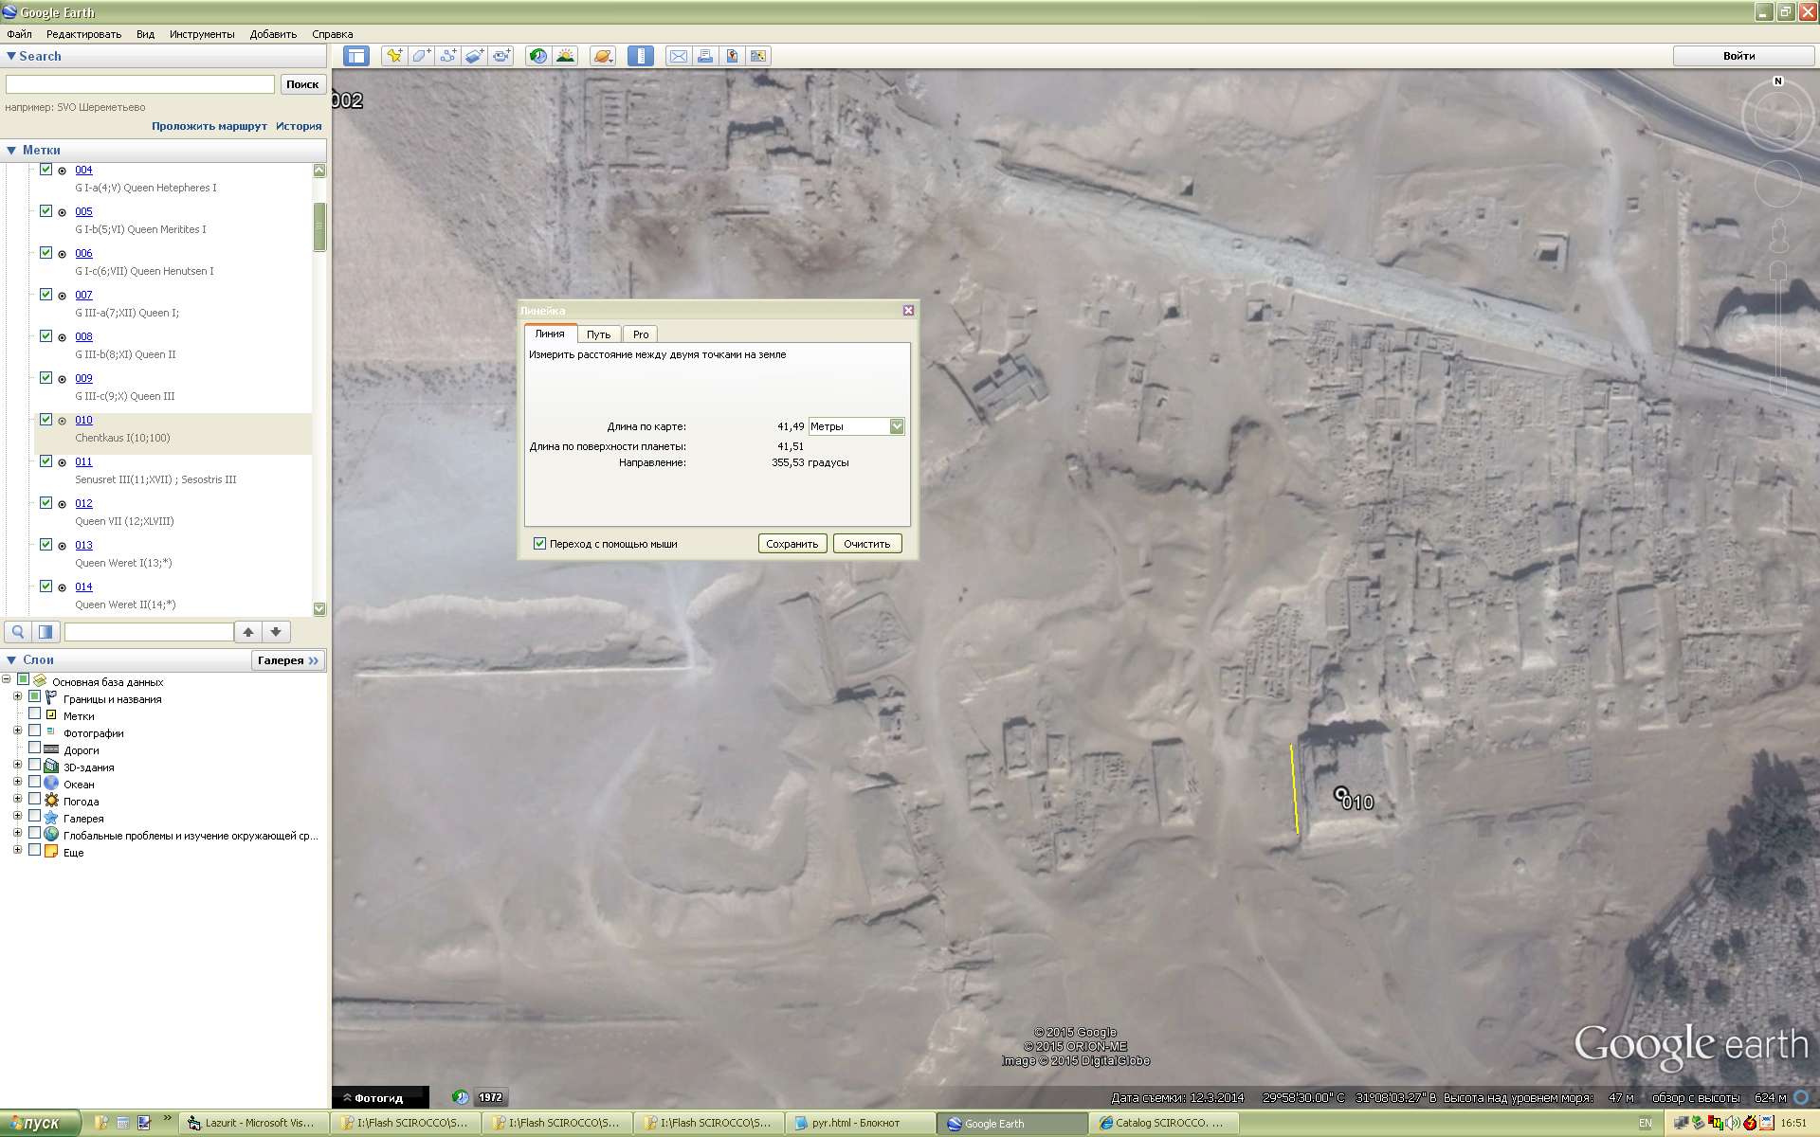
Task: Click the print toolbar icon
Action: point(704,56)
